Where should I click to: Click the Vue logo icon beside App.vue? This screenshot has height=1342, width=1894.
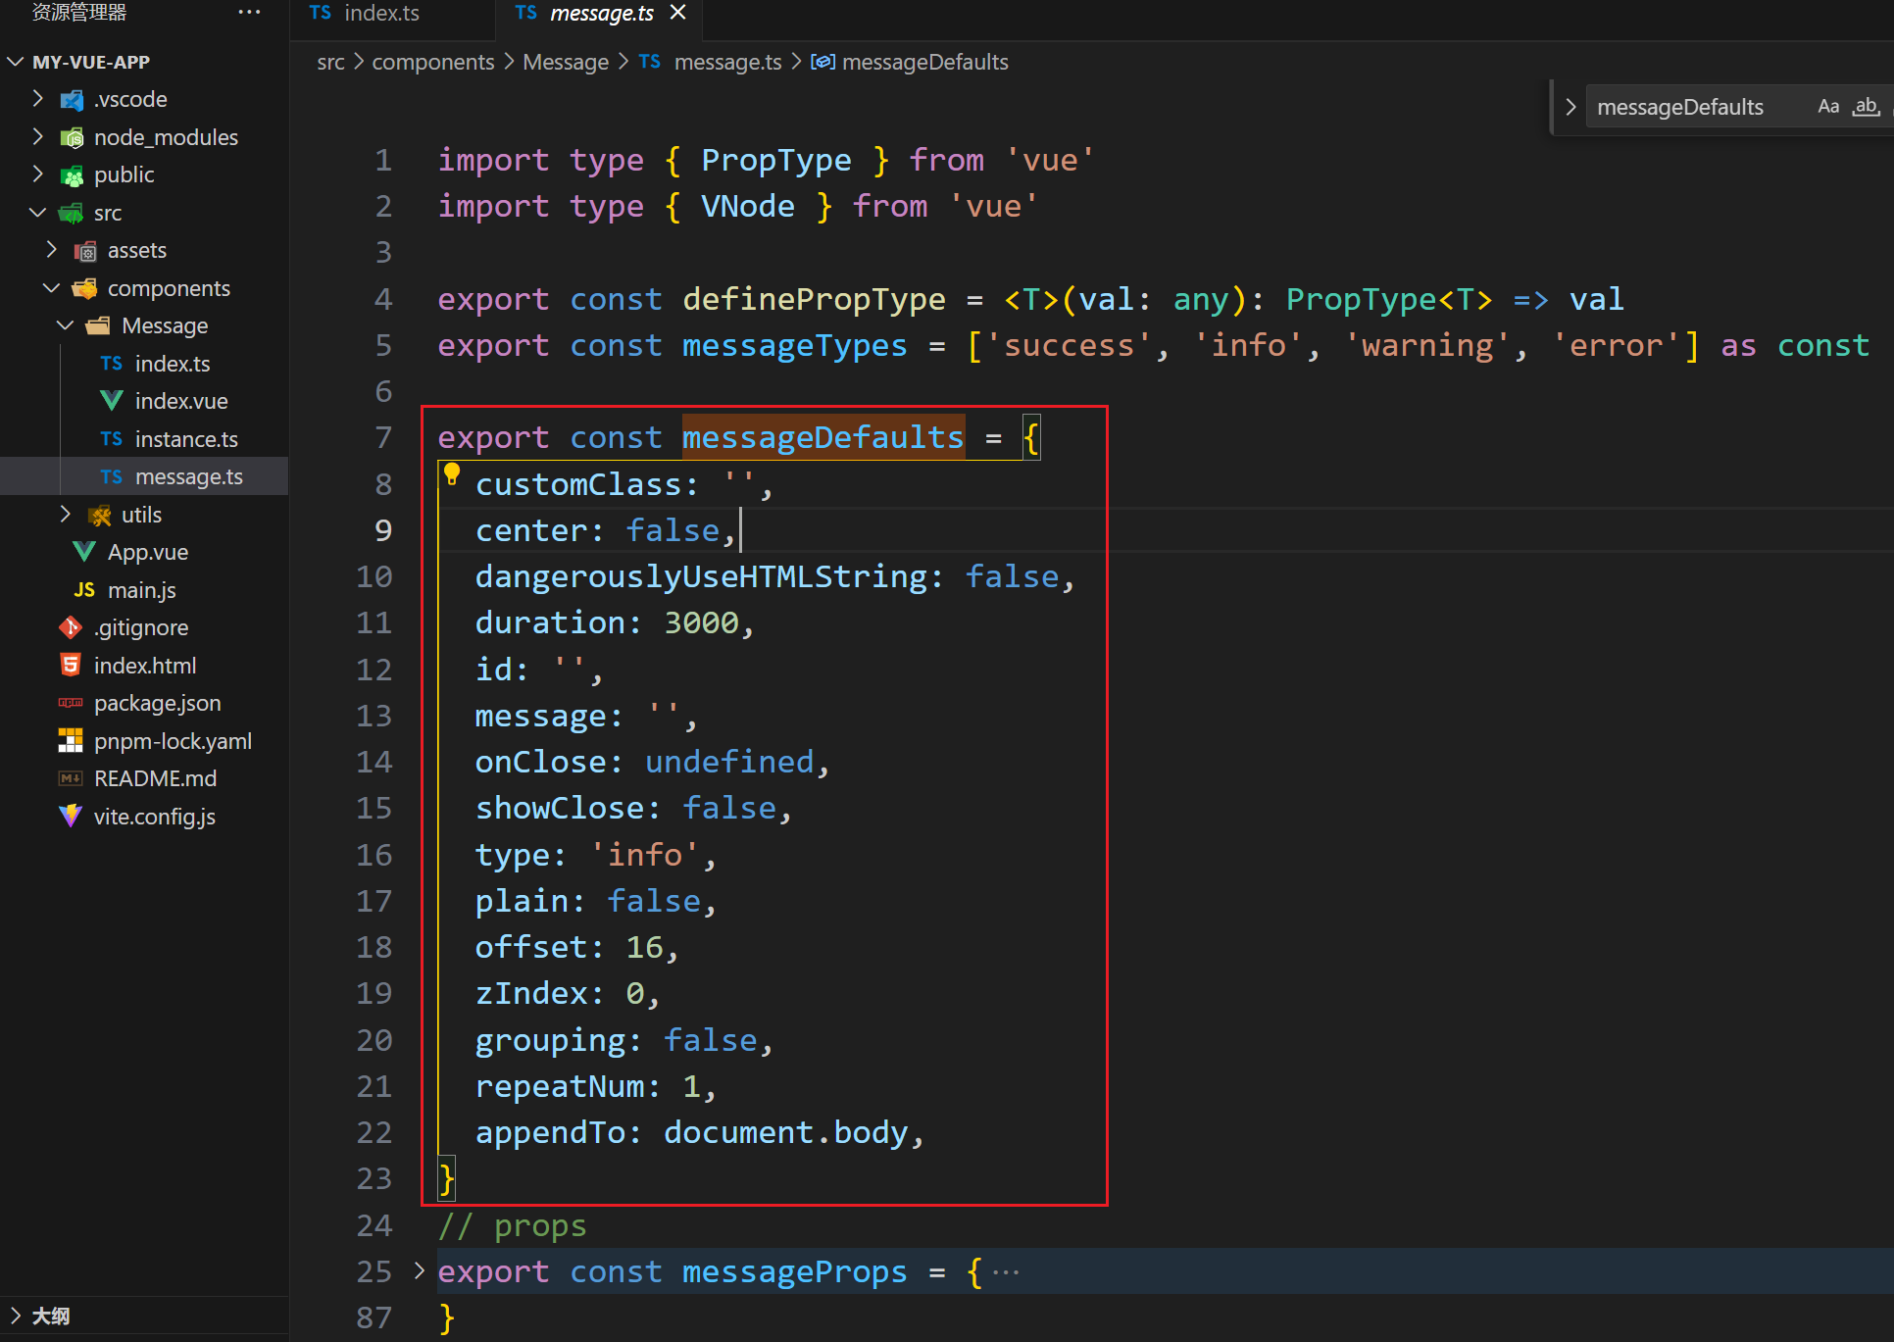(x=82, y=551)
